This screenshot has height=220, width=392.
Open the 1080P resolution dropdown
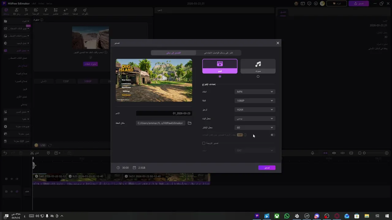pyautogui.click(x=255, y=101)
